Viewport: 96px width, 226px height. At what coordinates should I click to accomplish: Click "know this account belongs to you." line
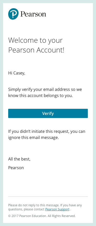point(40,95)
